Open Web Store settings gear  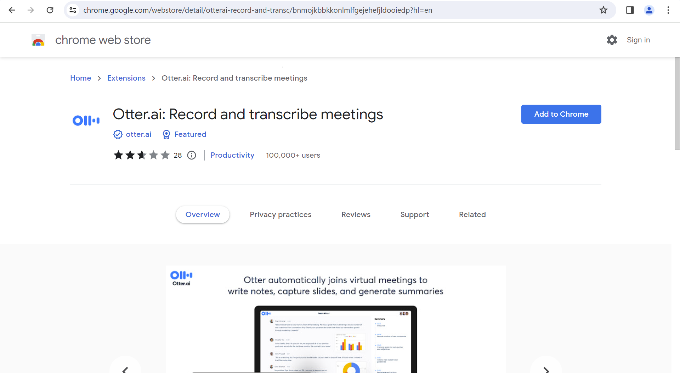[612, 40]
